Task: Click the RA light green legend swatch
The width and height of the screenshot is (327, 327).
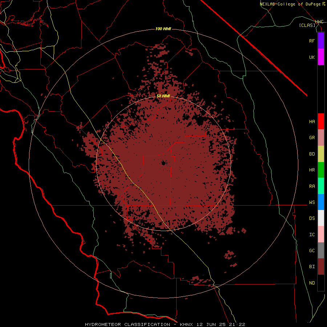Action: tap(321, 186)
